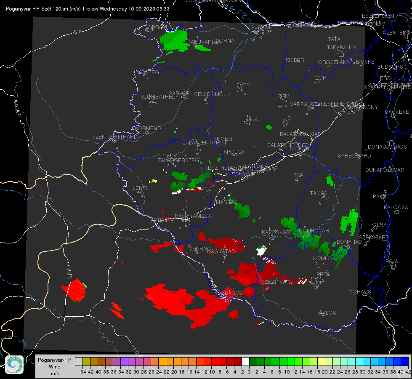Click the 'SIKLÓS' town label
412x379 pixels.
coord(327,313)
